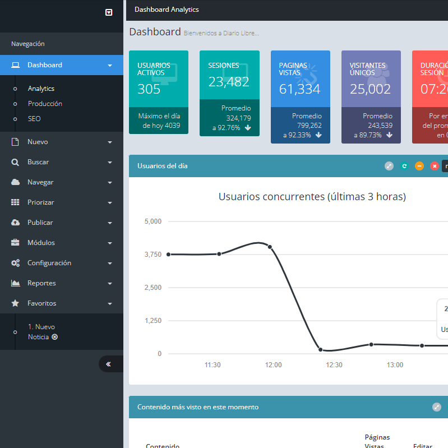Click the Reportes chart icon
Viewport: 448px width, 448px height.
[x=16, y=283]
